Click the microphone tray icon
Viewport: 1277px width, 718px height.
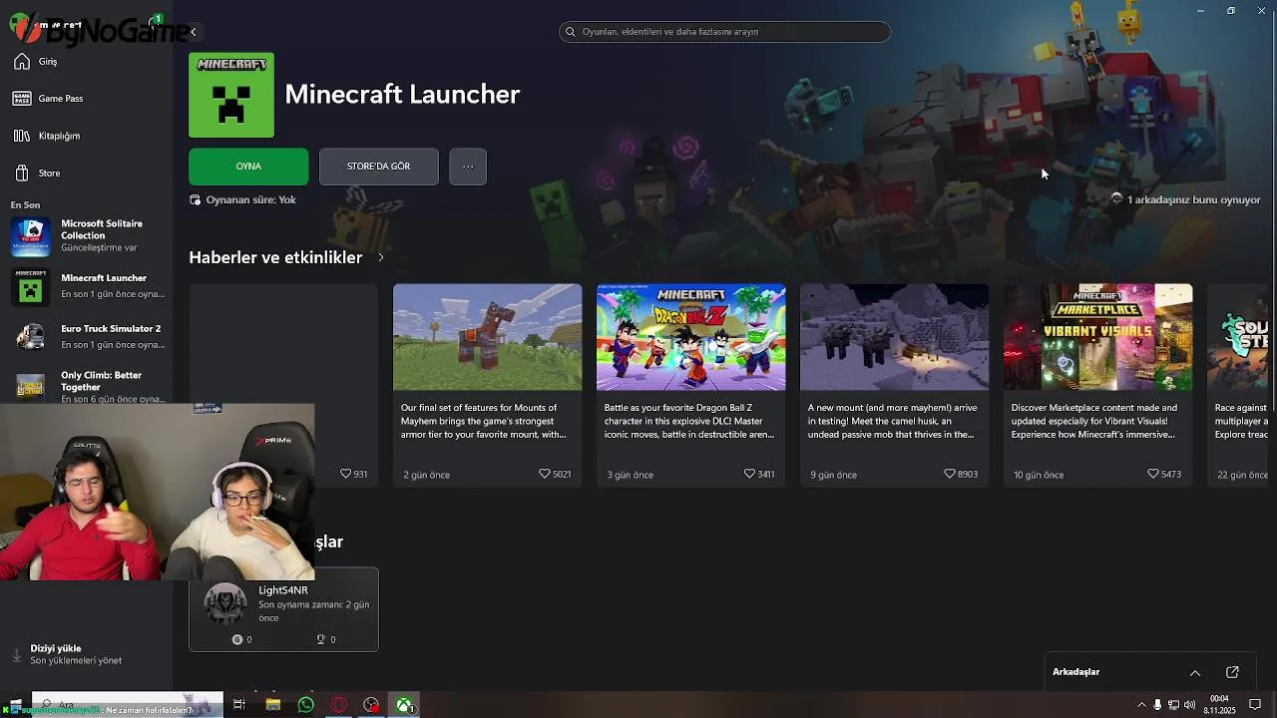point(1157,705)
